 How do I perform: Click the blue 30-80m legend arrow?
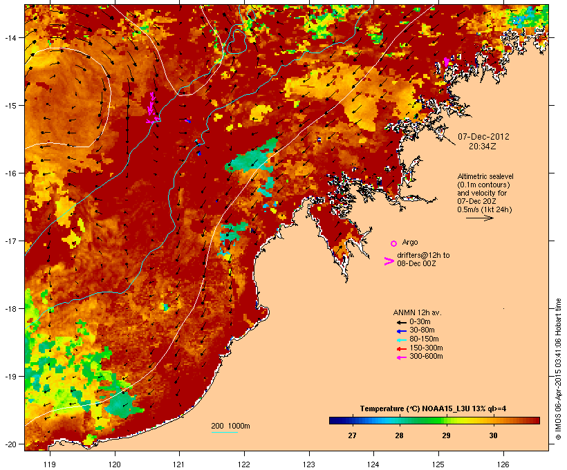401,331
